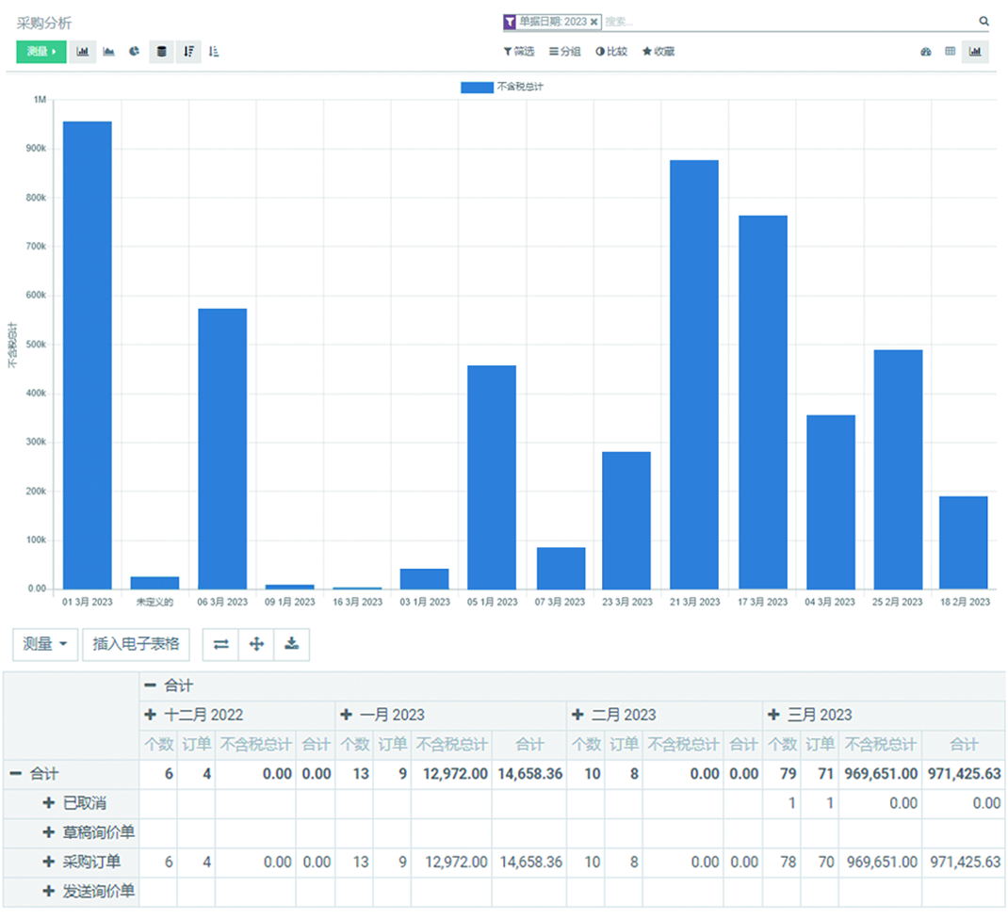
Task: Open the 分组 group-by menu
Action: [x=565, y=52]
